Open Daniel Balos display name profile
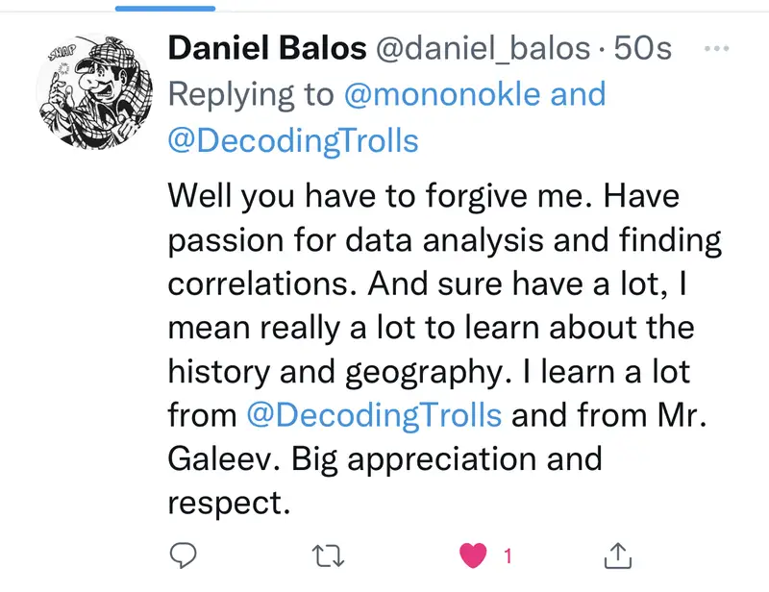The height and width of the screenshot is (592, 769). [264, 48]
